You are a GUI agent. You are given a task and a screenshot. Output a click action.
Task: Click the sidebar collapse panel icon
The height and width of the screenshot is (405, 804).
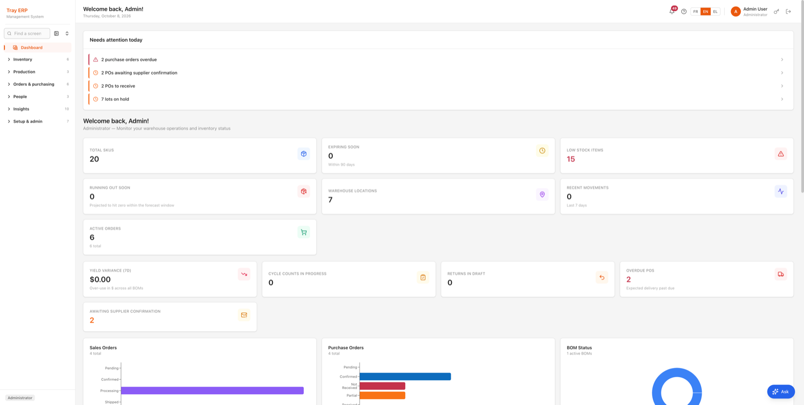pos(56,33)
